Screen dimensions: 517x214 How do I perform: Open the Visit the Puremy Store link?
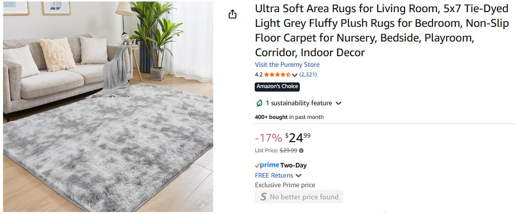pyautogui.click(x=287, y=65)
